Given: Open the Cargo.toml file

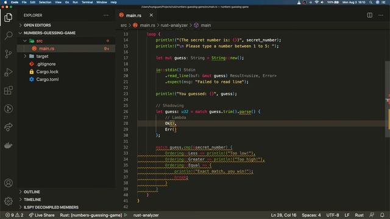Looking at the screenshot, I should coord(48,80).
